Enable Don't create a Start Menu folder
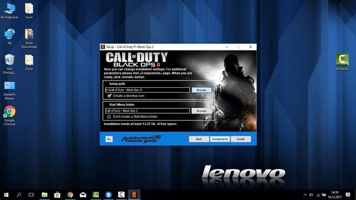 [109, 117]
